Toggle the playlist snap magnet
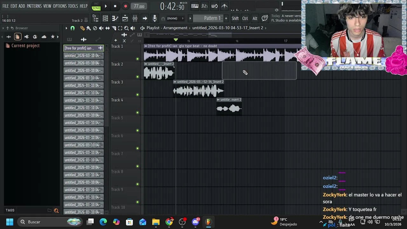Viewport: 407px width, 229px height. coord(72,28)
